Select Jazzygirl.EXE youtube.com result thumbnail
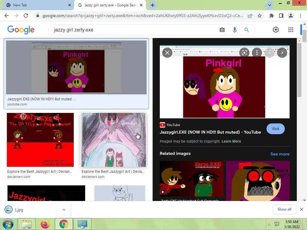 pyautogui.click(x=76, y=67)
